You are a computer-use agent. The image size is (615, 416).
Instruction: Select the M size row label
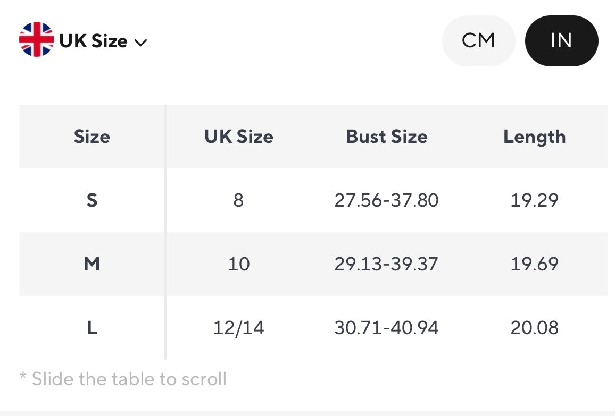click(x=92, y=264)
